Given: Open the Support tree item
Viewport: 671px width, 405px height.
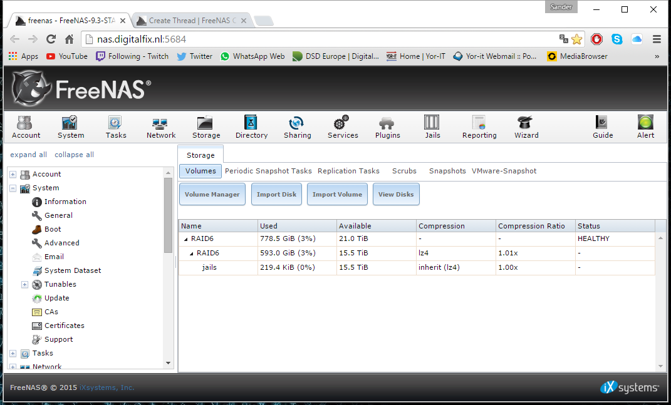Looking at the screenshot, I should tap(59, 339).
